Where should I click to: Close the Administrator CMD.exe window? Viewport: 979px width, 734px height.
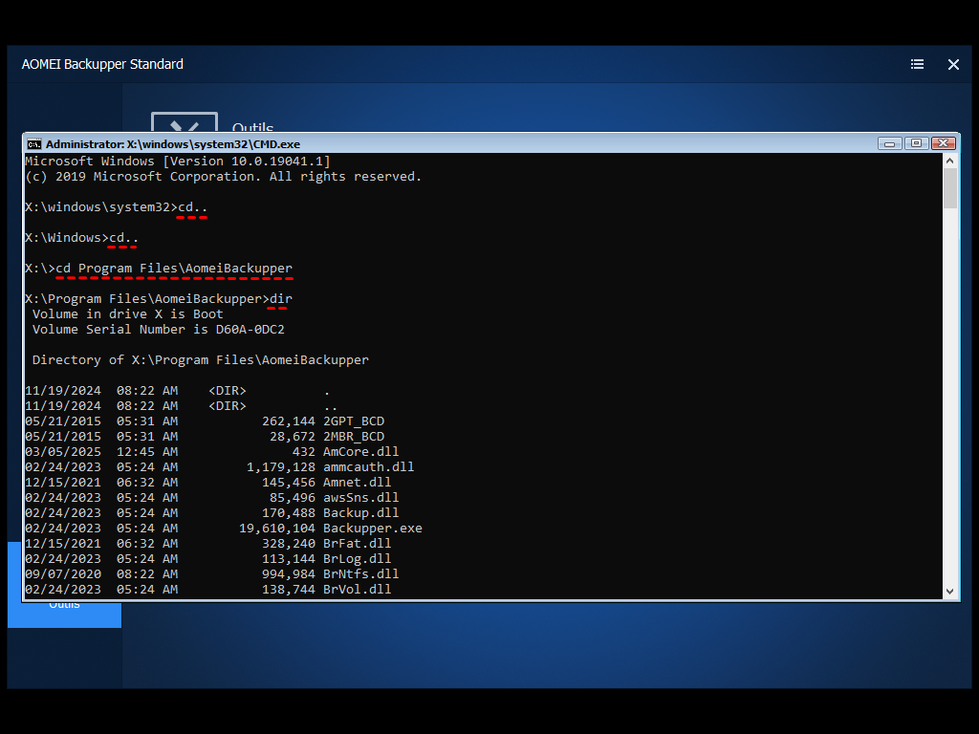(943, 143)
